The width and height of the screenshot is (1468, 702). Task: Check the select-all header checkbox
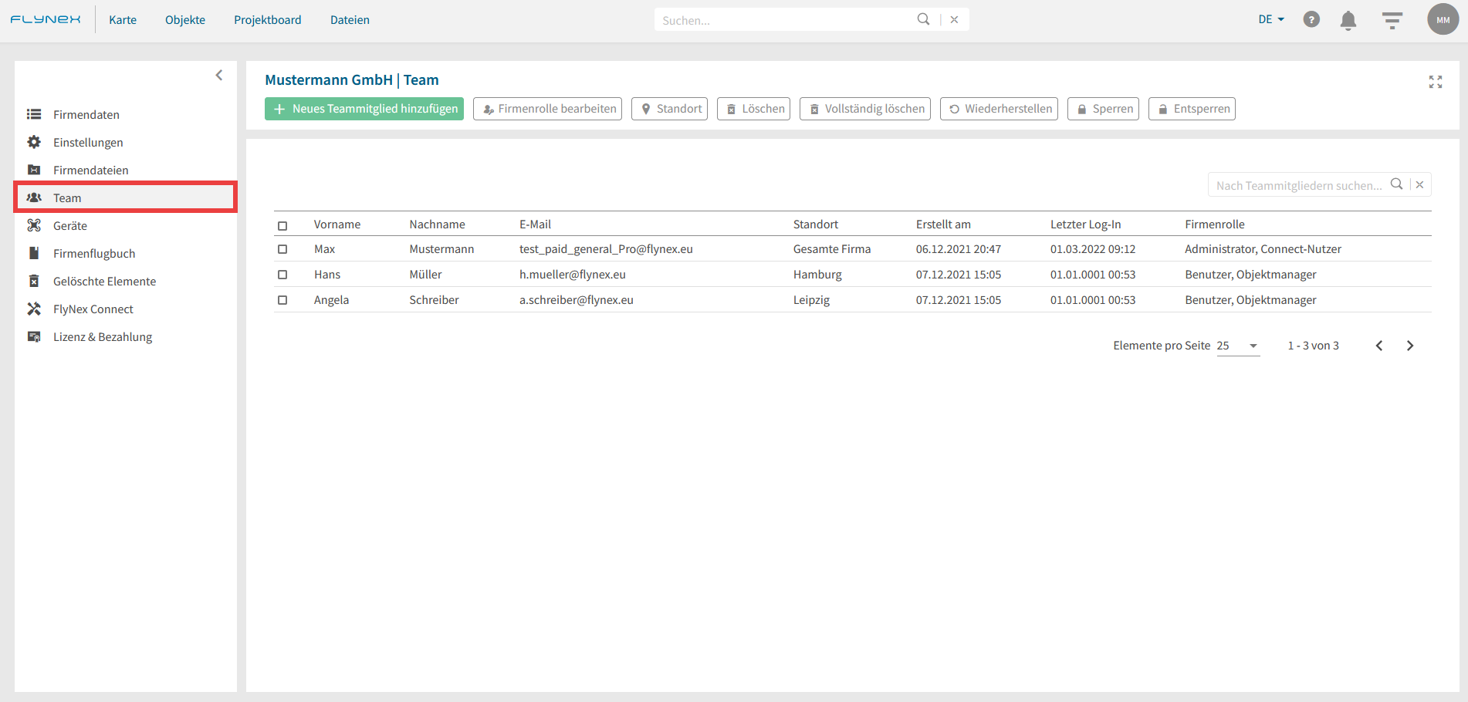282,225
